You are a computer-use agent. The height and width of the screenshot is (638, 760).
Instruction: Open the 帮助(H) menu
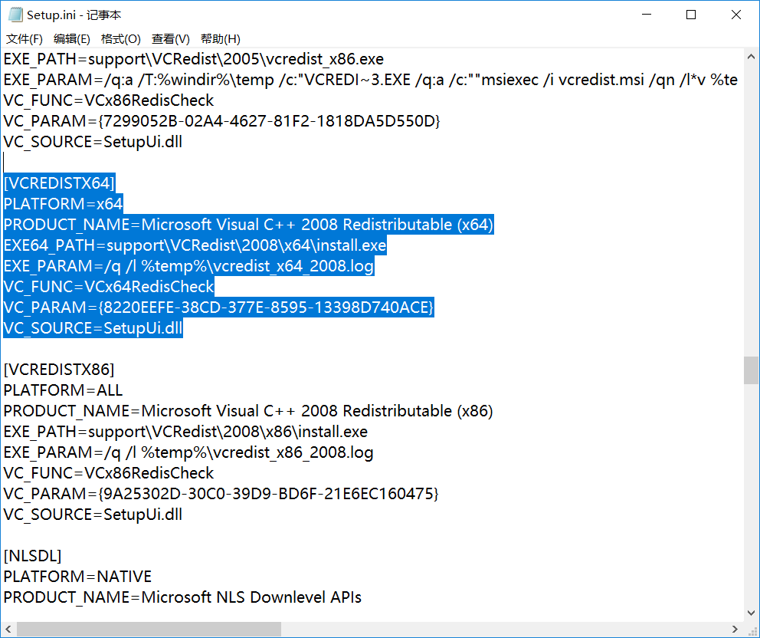point(221,39)
